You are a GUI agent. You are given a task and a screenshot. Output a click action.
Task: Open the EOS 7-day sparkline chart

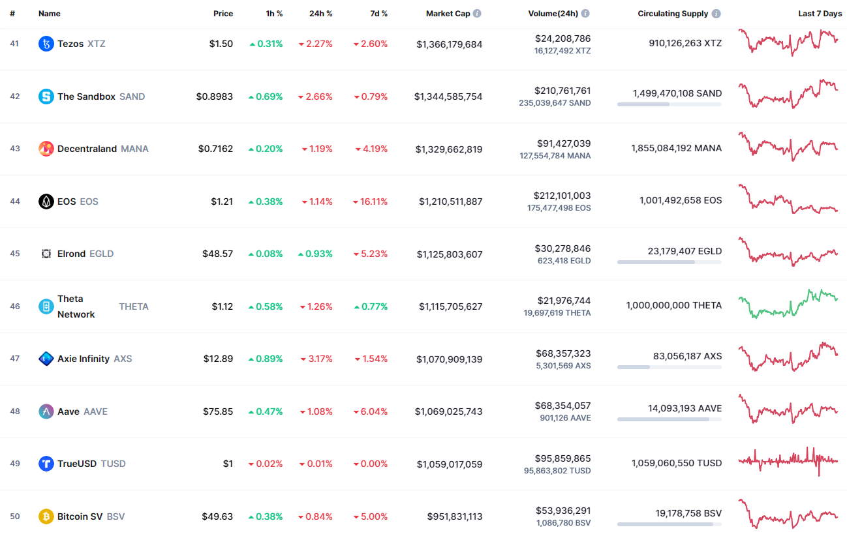coord(788,199)
